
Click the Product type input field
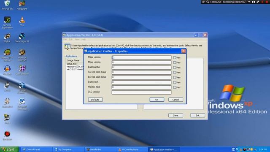pyautogui.click(x=141, y=87)
